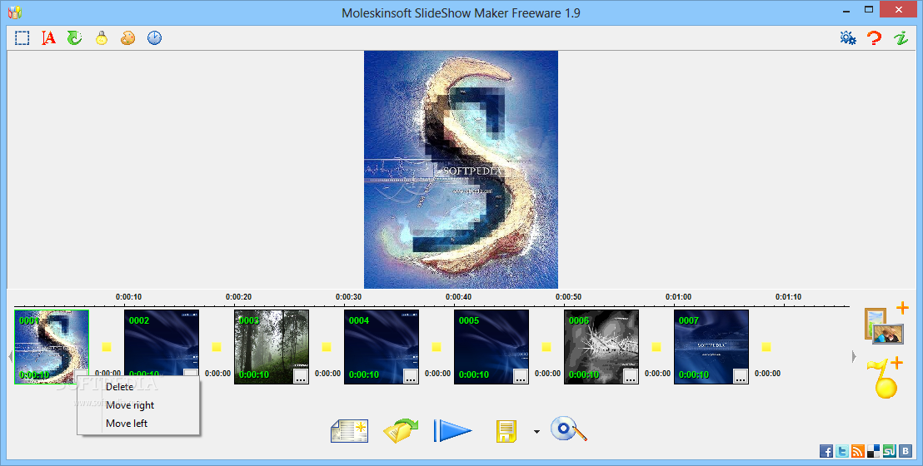
Task: Open the red letter A text tool
Action: (x=49, y=38)
